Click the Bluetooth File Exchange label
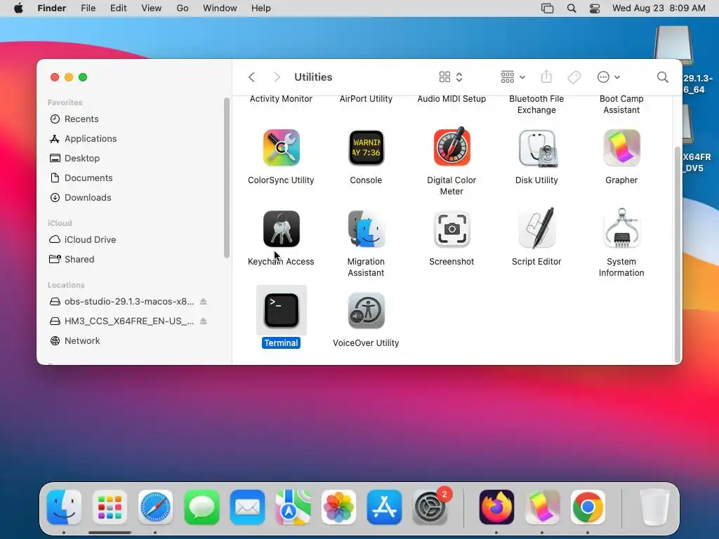 pyautogui.click(x=536, y=105)
